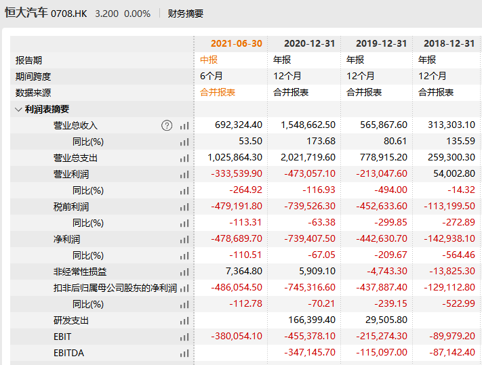Select the 2020-12-31 column header
Image resolution: width=482 pixels, height=365 pixels.
(x=309, y=43)
